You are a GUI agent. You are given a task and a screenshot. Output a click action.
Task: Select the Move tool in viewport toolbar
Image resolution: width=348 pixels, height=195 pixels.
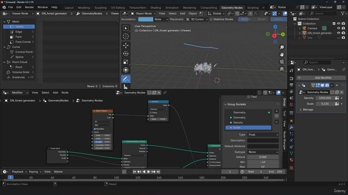click(126, 45)
